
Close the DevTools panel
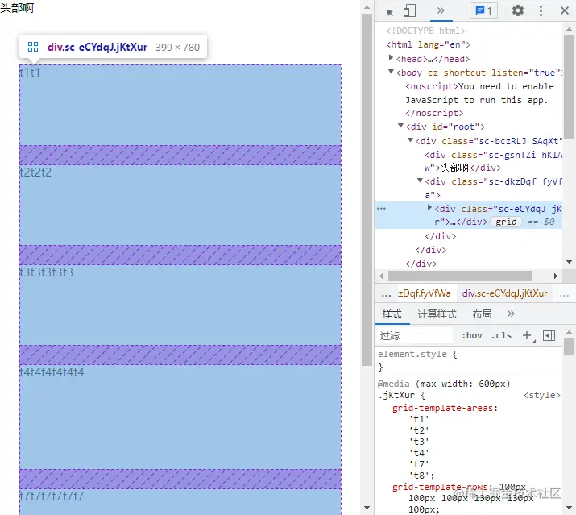pos(565,10)
